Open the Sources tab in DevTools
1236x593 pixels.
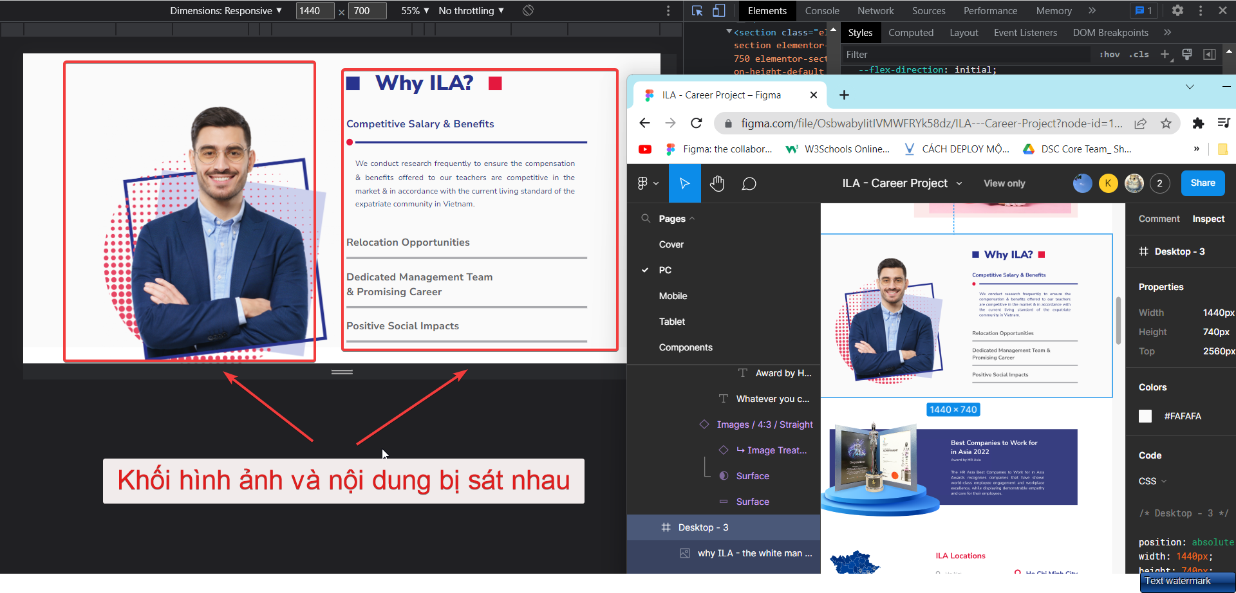pyautogui.click(x=928, y=10)
